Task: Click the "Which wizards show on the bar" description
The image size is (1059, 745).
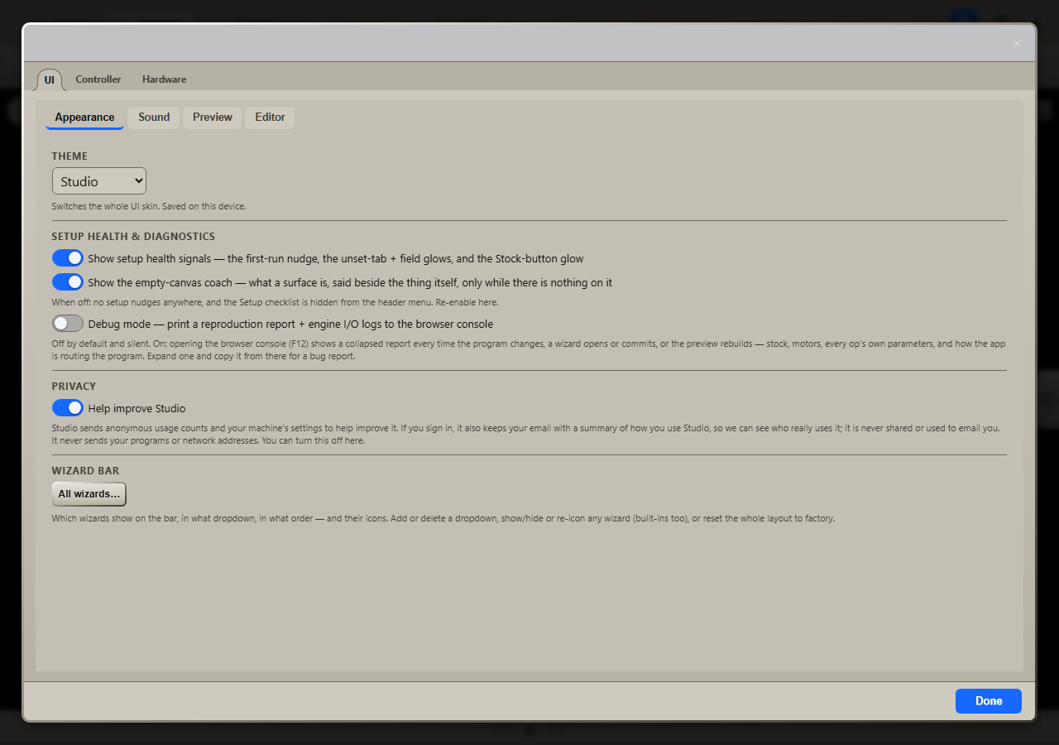Action: click(443, 519)
